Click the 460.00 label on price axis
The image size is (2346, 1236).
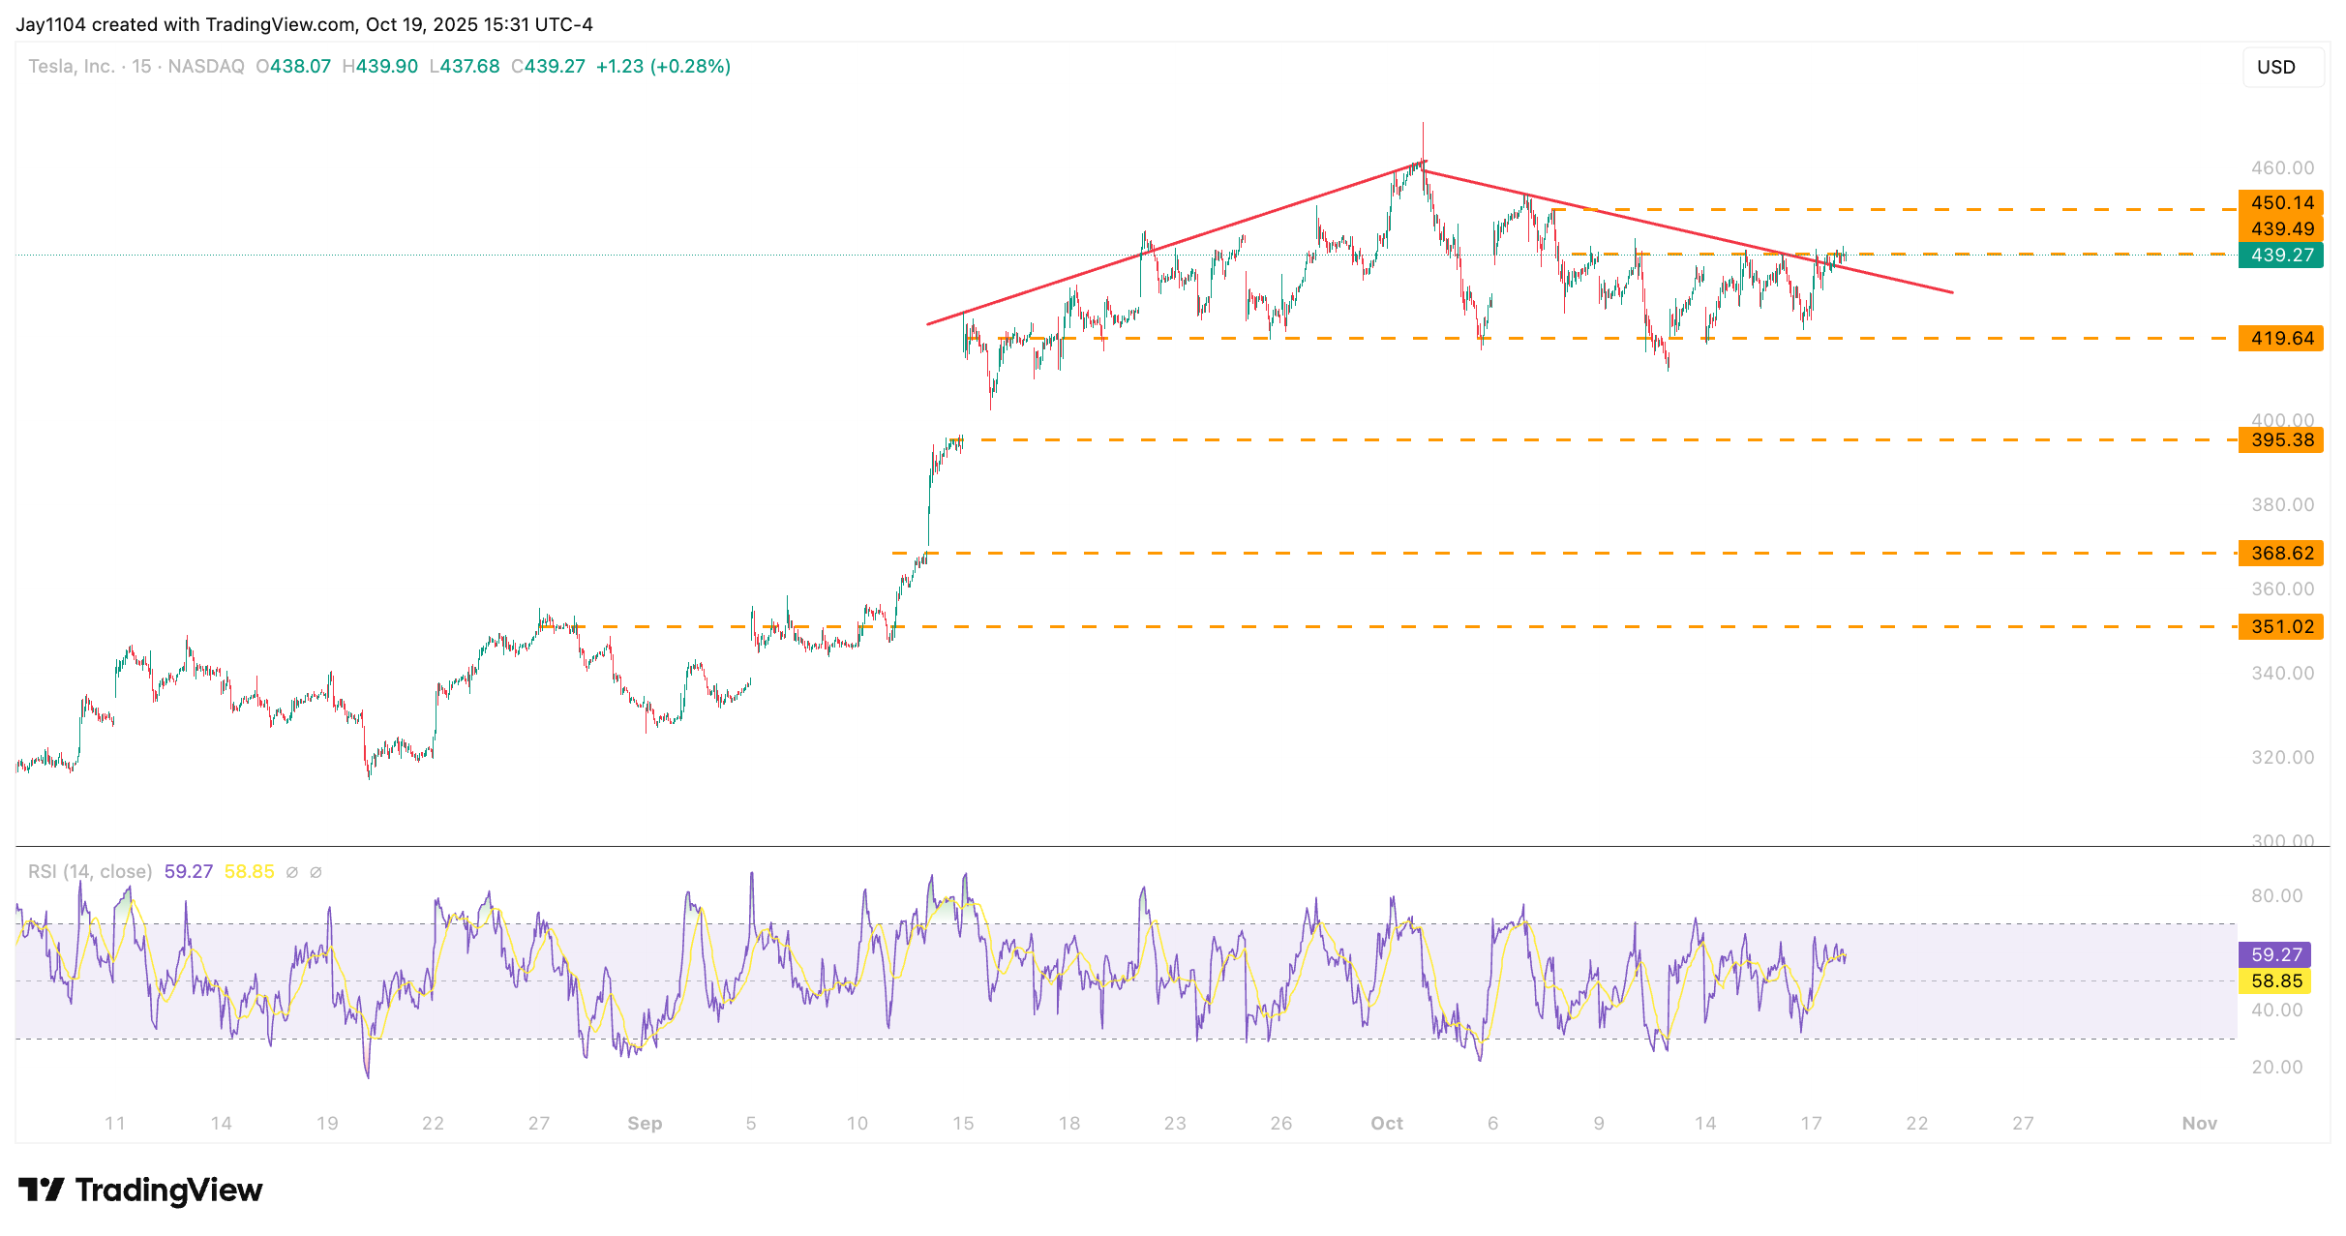pyautogui.click(x=2282, y=167)
